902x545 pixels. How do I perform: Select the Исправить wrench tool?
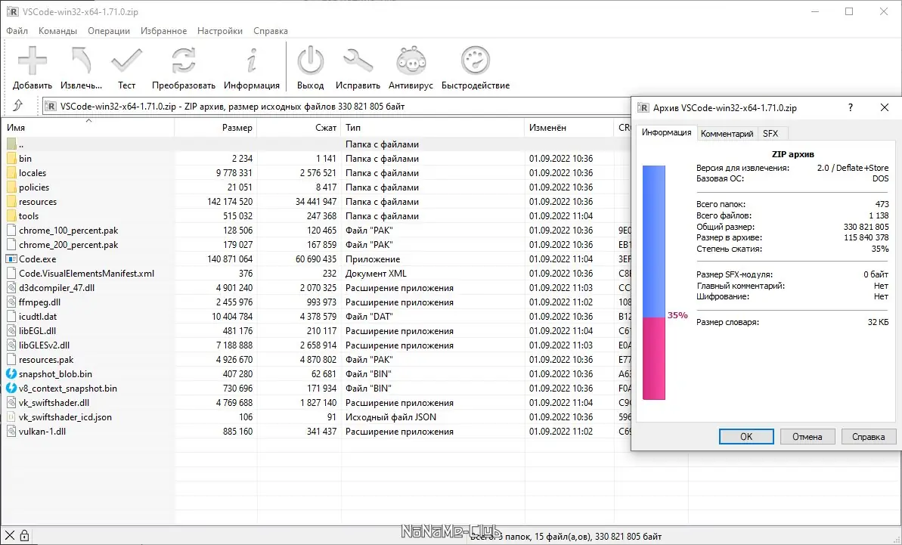point(358,60)
